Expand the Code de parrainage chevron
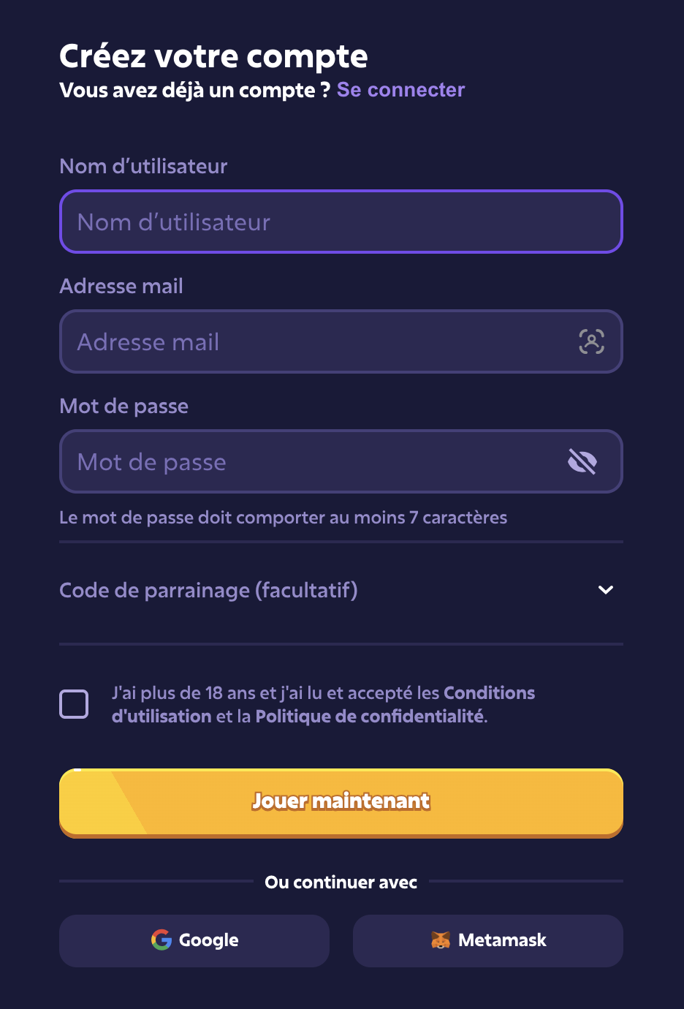The height and width of the screenshot is (1009, 684). point(606,590)
